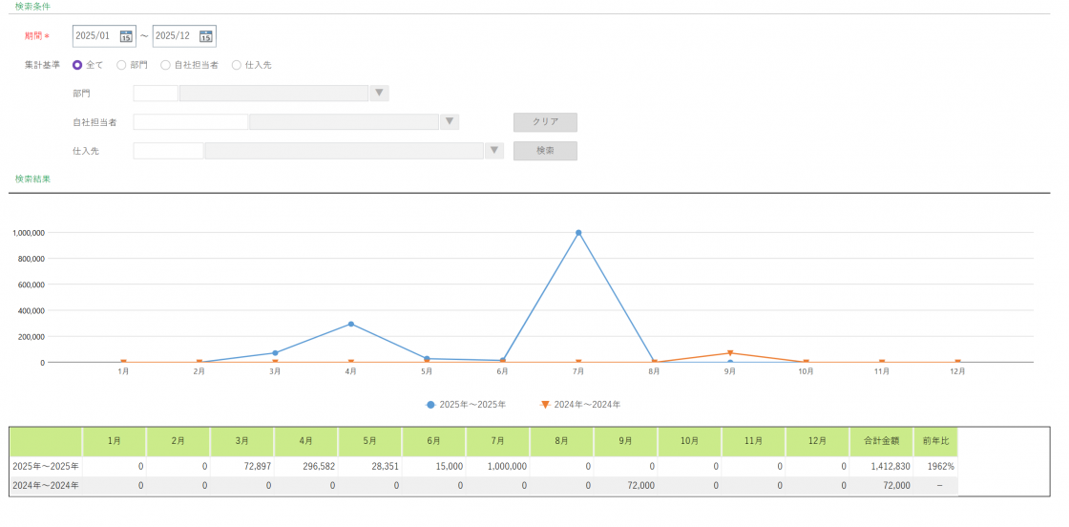Click the April data point on blue line
Screen dimensions: 1069x527
[x=351, y=324]
